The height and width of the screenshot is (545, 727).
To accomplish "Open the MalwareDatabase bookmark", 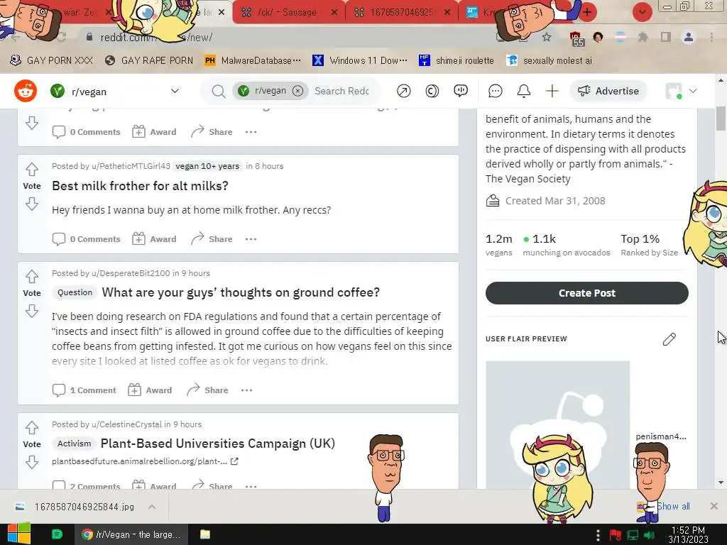I will point(253,60).
